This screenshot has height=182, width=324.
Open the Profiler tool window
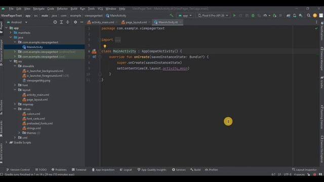click(x=212, y=170)
